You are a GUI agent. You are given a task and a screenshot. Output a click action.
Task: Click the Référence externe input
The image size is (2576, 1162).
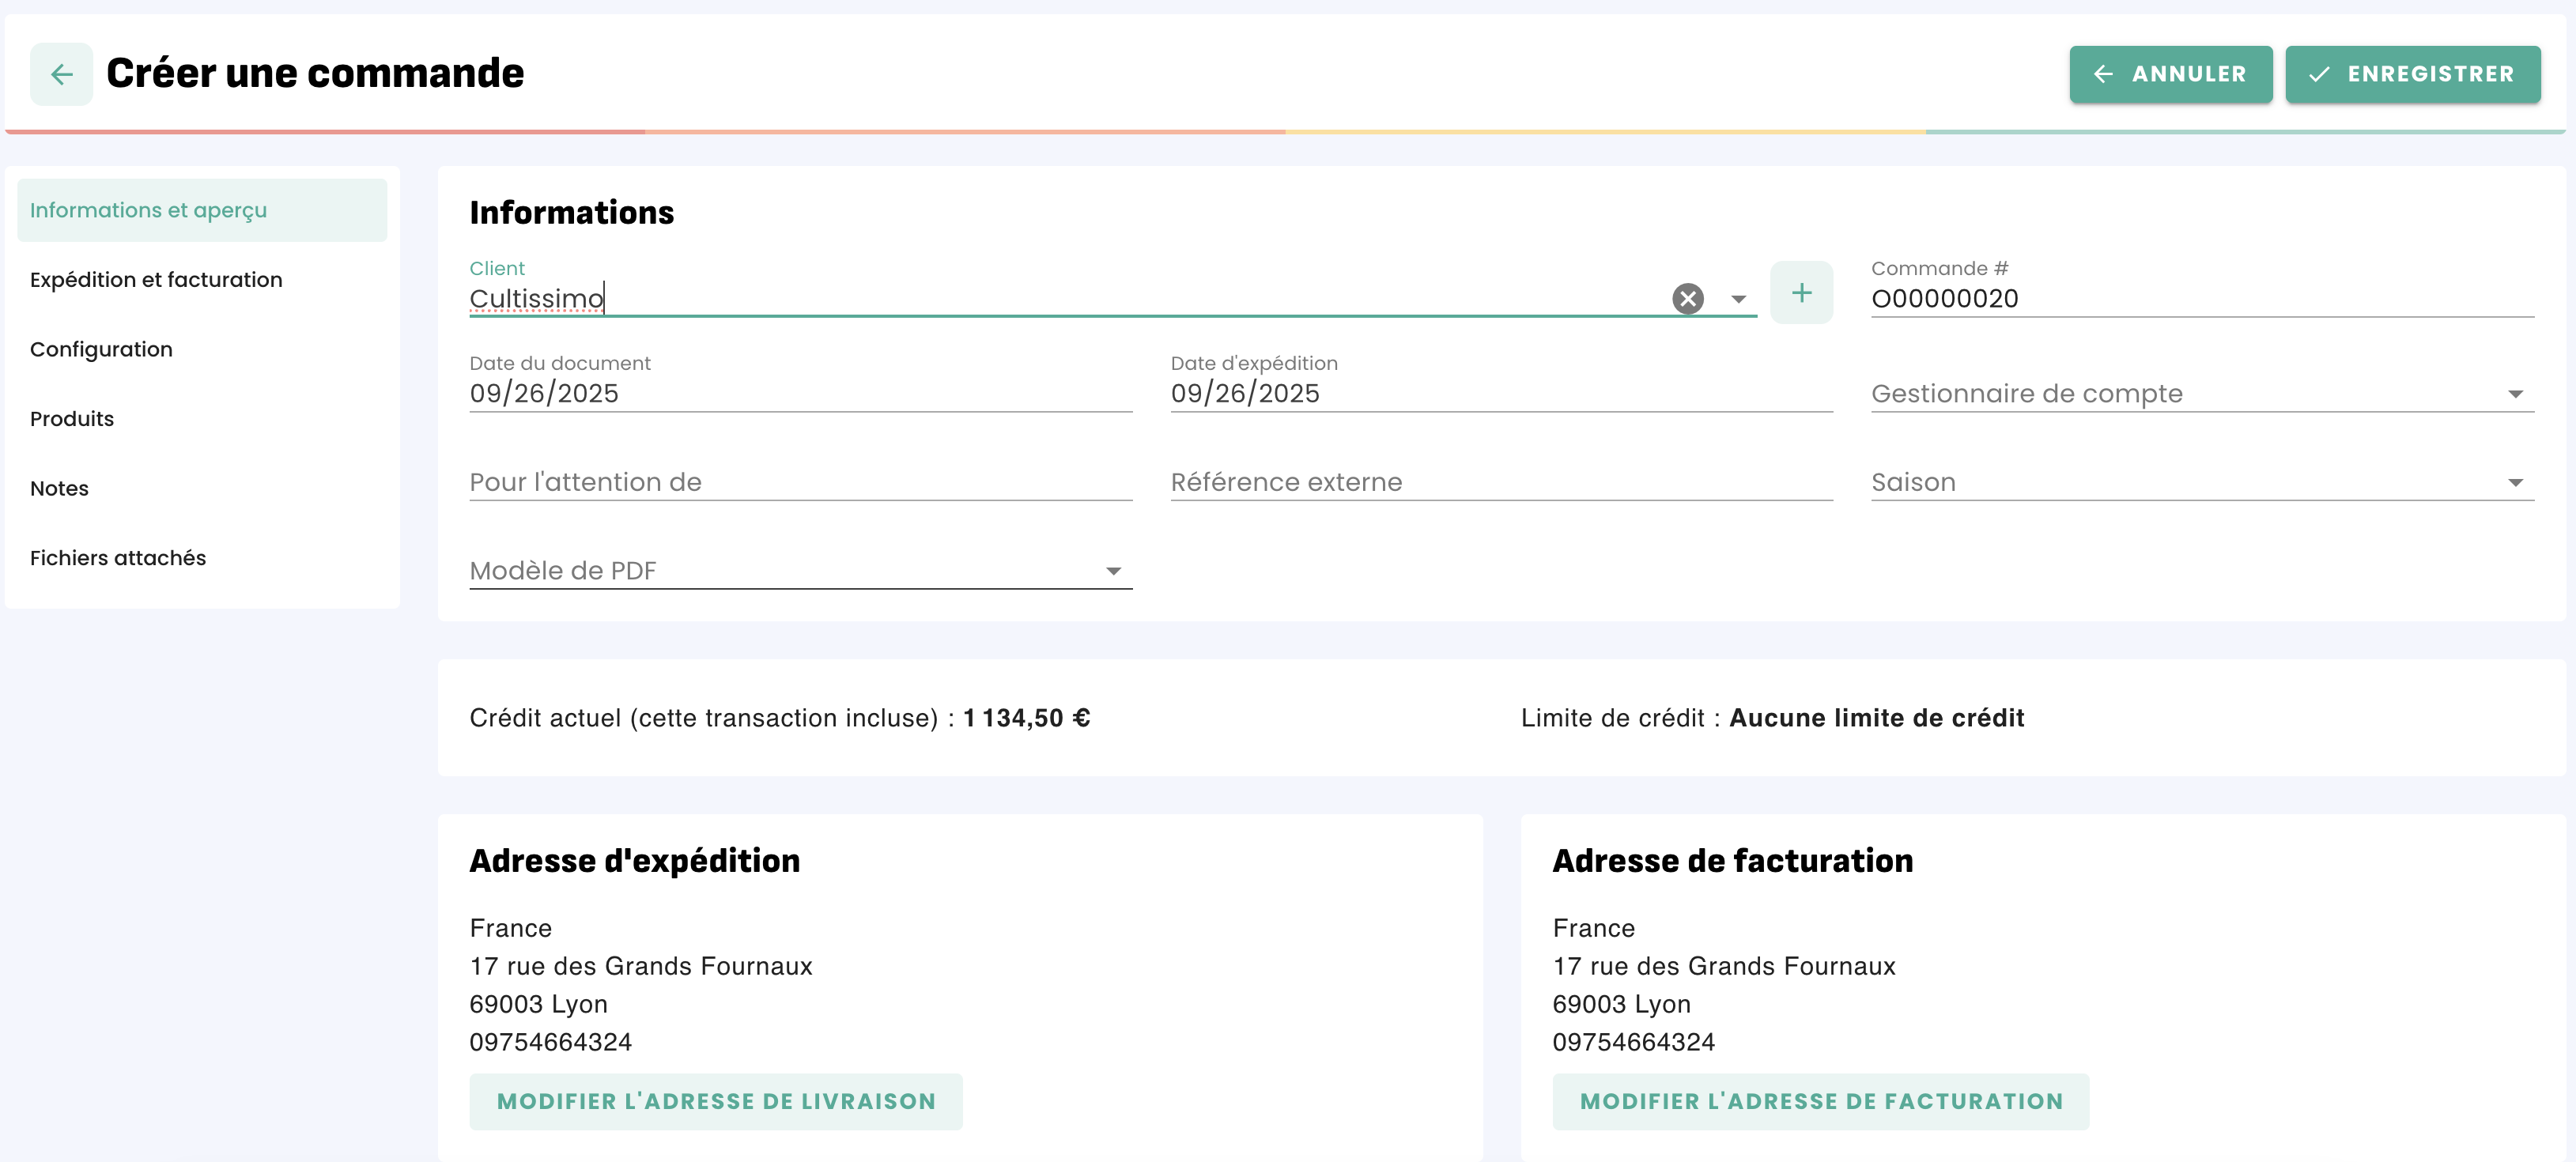(x=1500, y=483)
